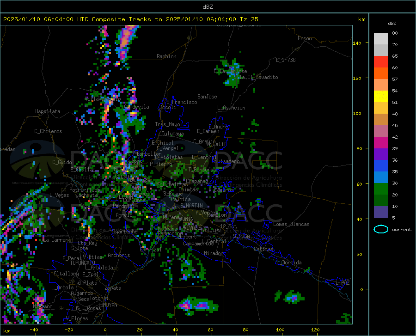Click the Divisadero label
Image resolution: width=416 pixels, height=336 pixels.
[x=226, y=161]
